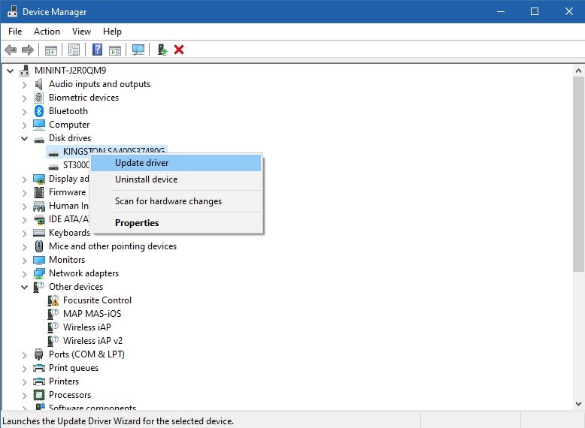Collapse the Disk drives category

[25, 138]
